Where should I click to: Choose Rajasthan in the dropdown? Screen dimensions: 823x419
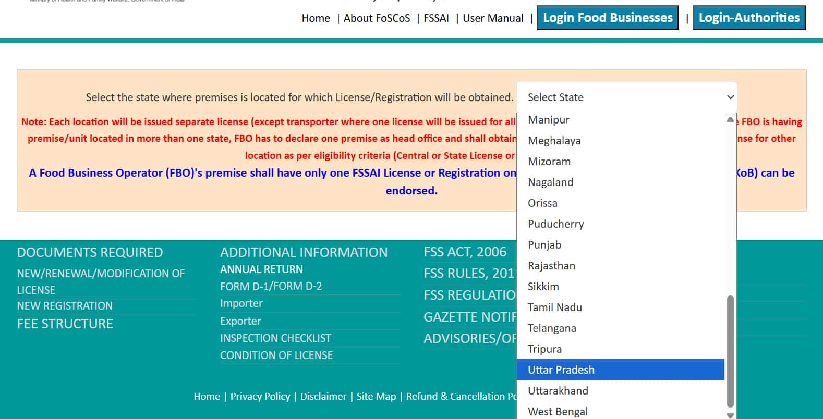[621, 266]
